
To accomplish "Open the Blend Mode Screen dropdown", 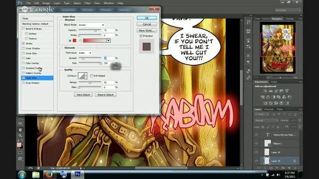I will coord(91,25).
